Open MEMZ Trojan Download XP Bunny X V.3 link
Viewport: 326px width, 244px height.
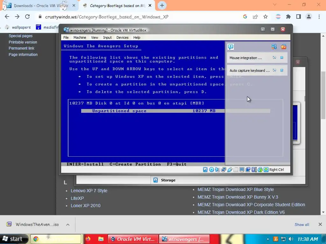pos(238,197)
